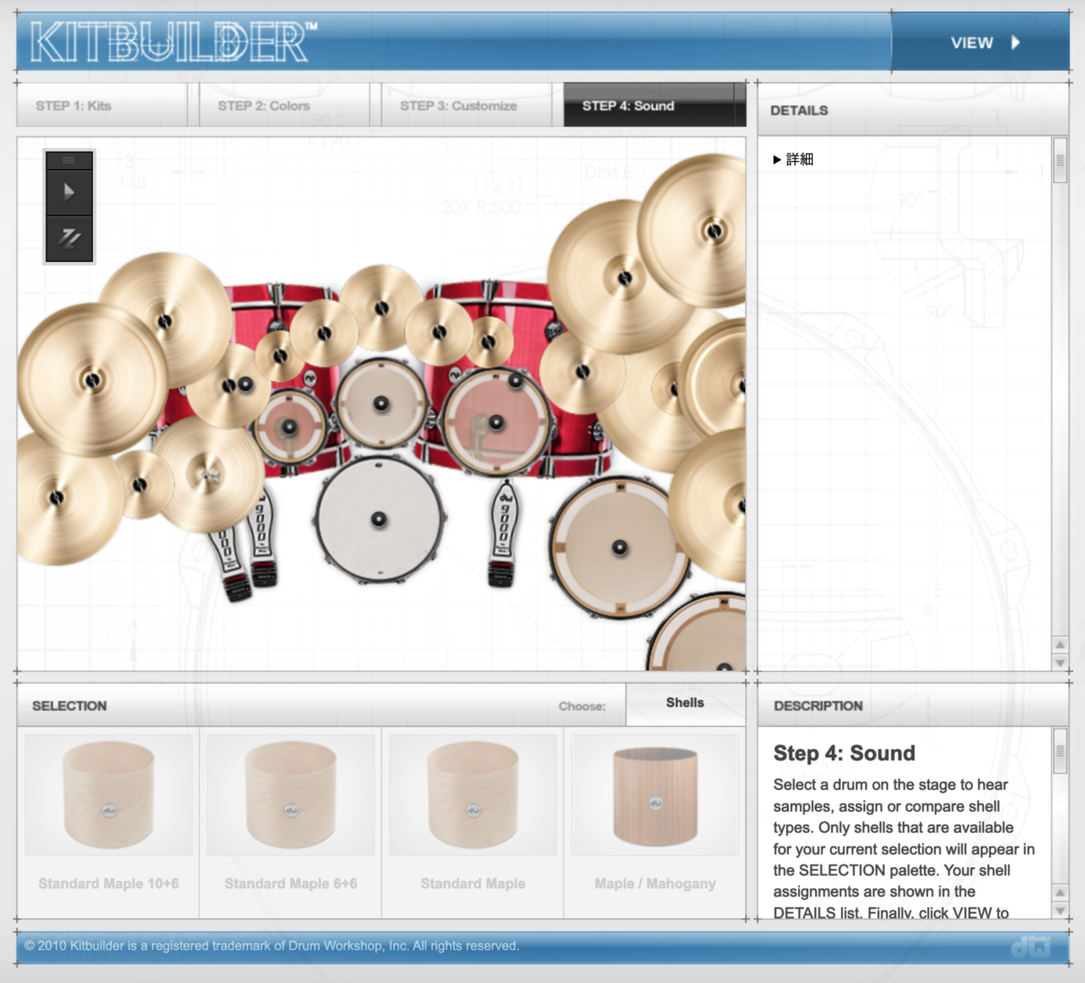The image size is (1085, 983).
Task: Select STEP 4: Sound tab
Action: point(655,106)
